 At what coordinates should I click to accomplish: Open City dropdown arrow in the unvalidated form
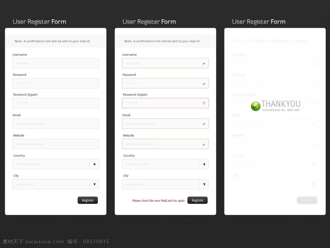point(94,184)
